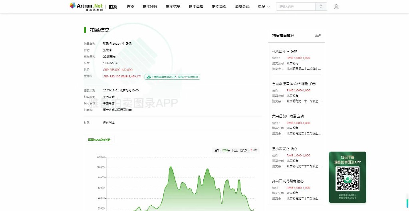The image size is (409, 211).
Task: Click the QR code for app download
Action: (x=347, y=179)
